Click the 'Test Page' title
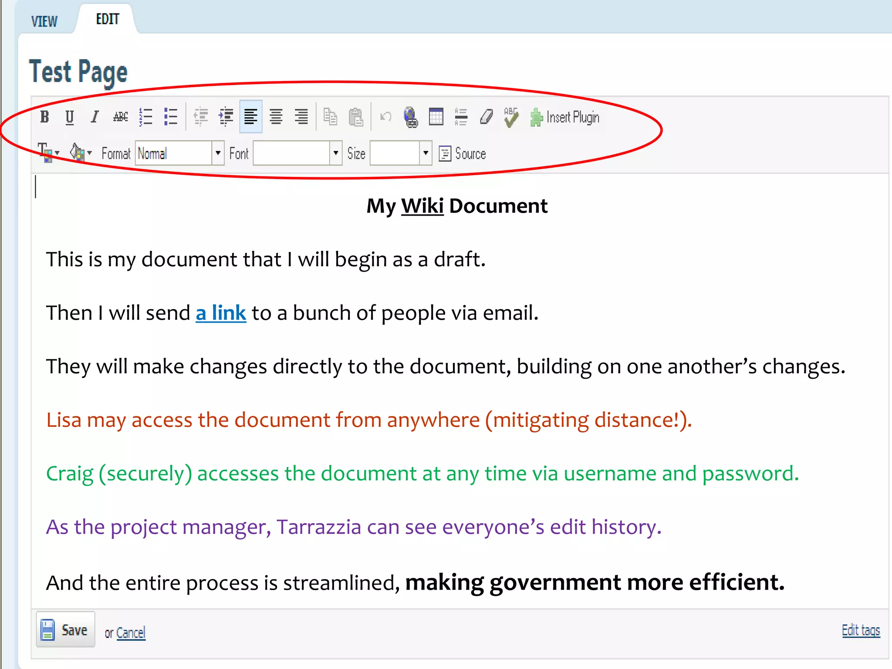 coord(78,72)
